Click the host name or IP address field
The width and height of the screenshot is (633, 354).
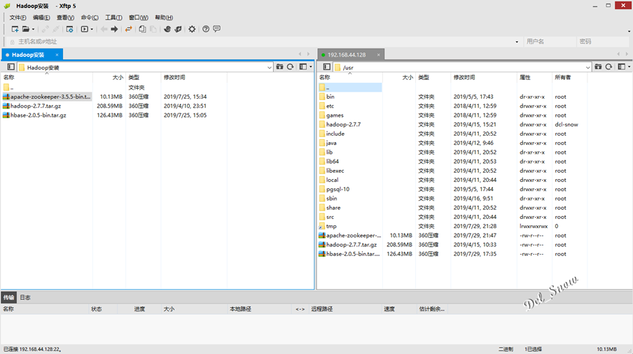pos(265,41)
